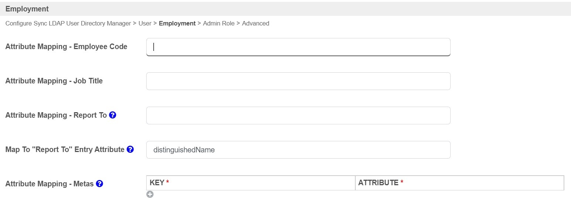The width and height of the screenshot is (571, 214).
Task: Select the Report To attribute input box
Action: coord(298,115)
